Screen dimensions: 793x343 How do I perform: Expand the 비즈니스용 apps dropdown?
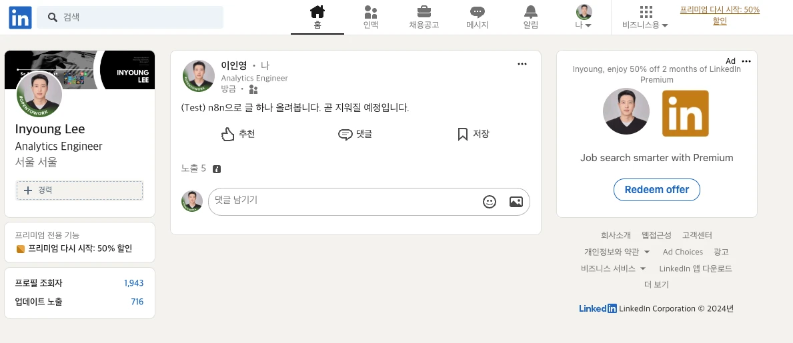coord(645,17)
